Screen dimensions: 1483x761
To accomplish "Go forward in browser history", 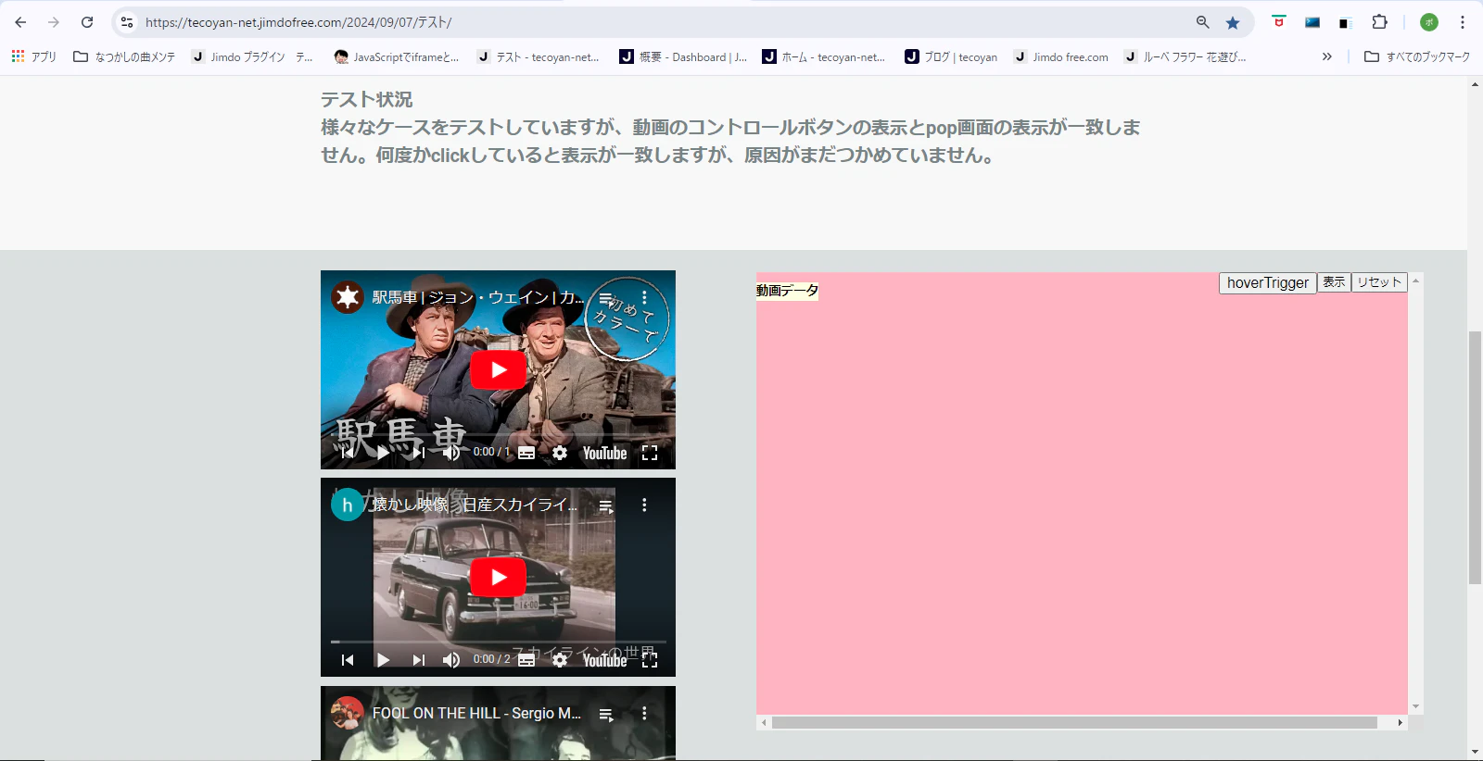I will tap(54, 22).
